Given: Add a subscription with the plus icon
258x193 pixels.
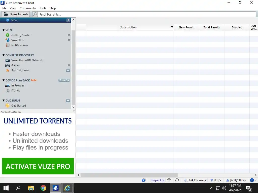Looking at the screenshot, I should [68, 70].
